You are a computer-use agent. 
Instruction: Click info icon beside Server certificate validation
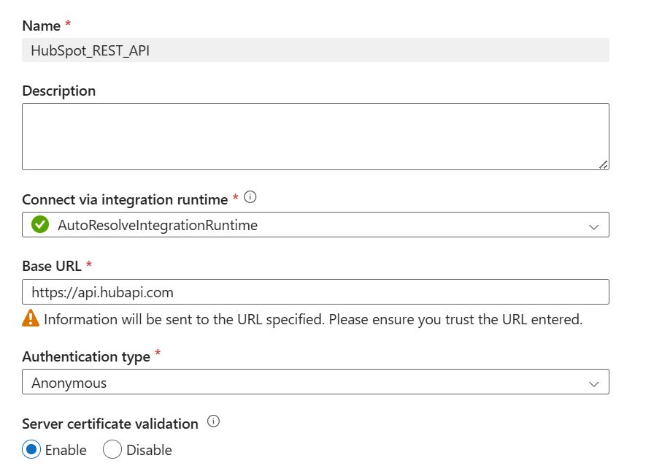click(214, 421)
